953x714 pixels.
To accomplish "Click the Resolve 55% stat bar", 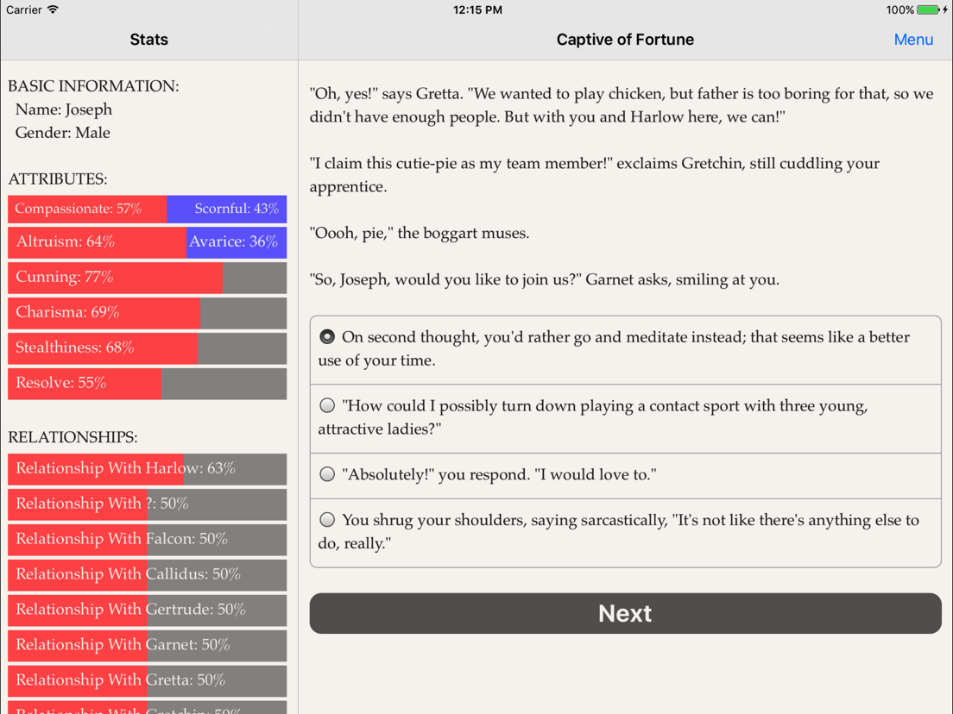I will pyautogui.click(x=147, y=383).
